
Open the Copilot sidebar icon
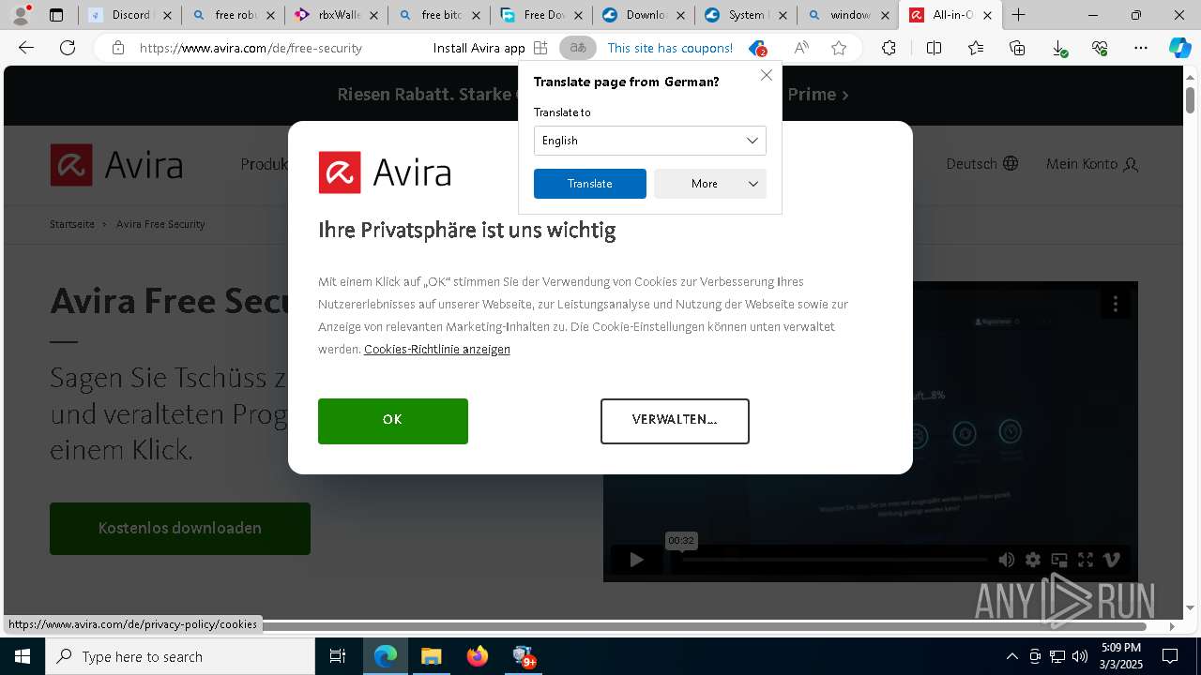(x=1179, y=48)
